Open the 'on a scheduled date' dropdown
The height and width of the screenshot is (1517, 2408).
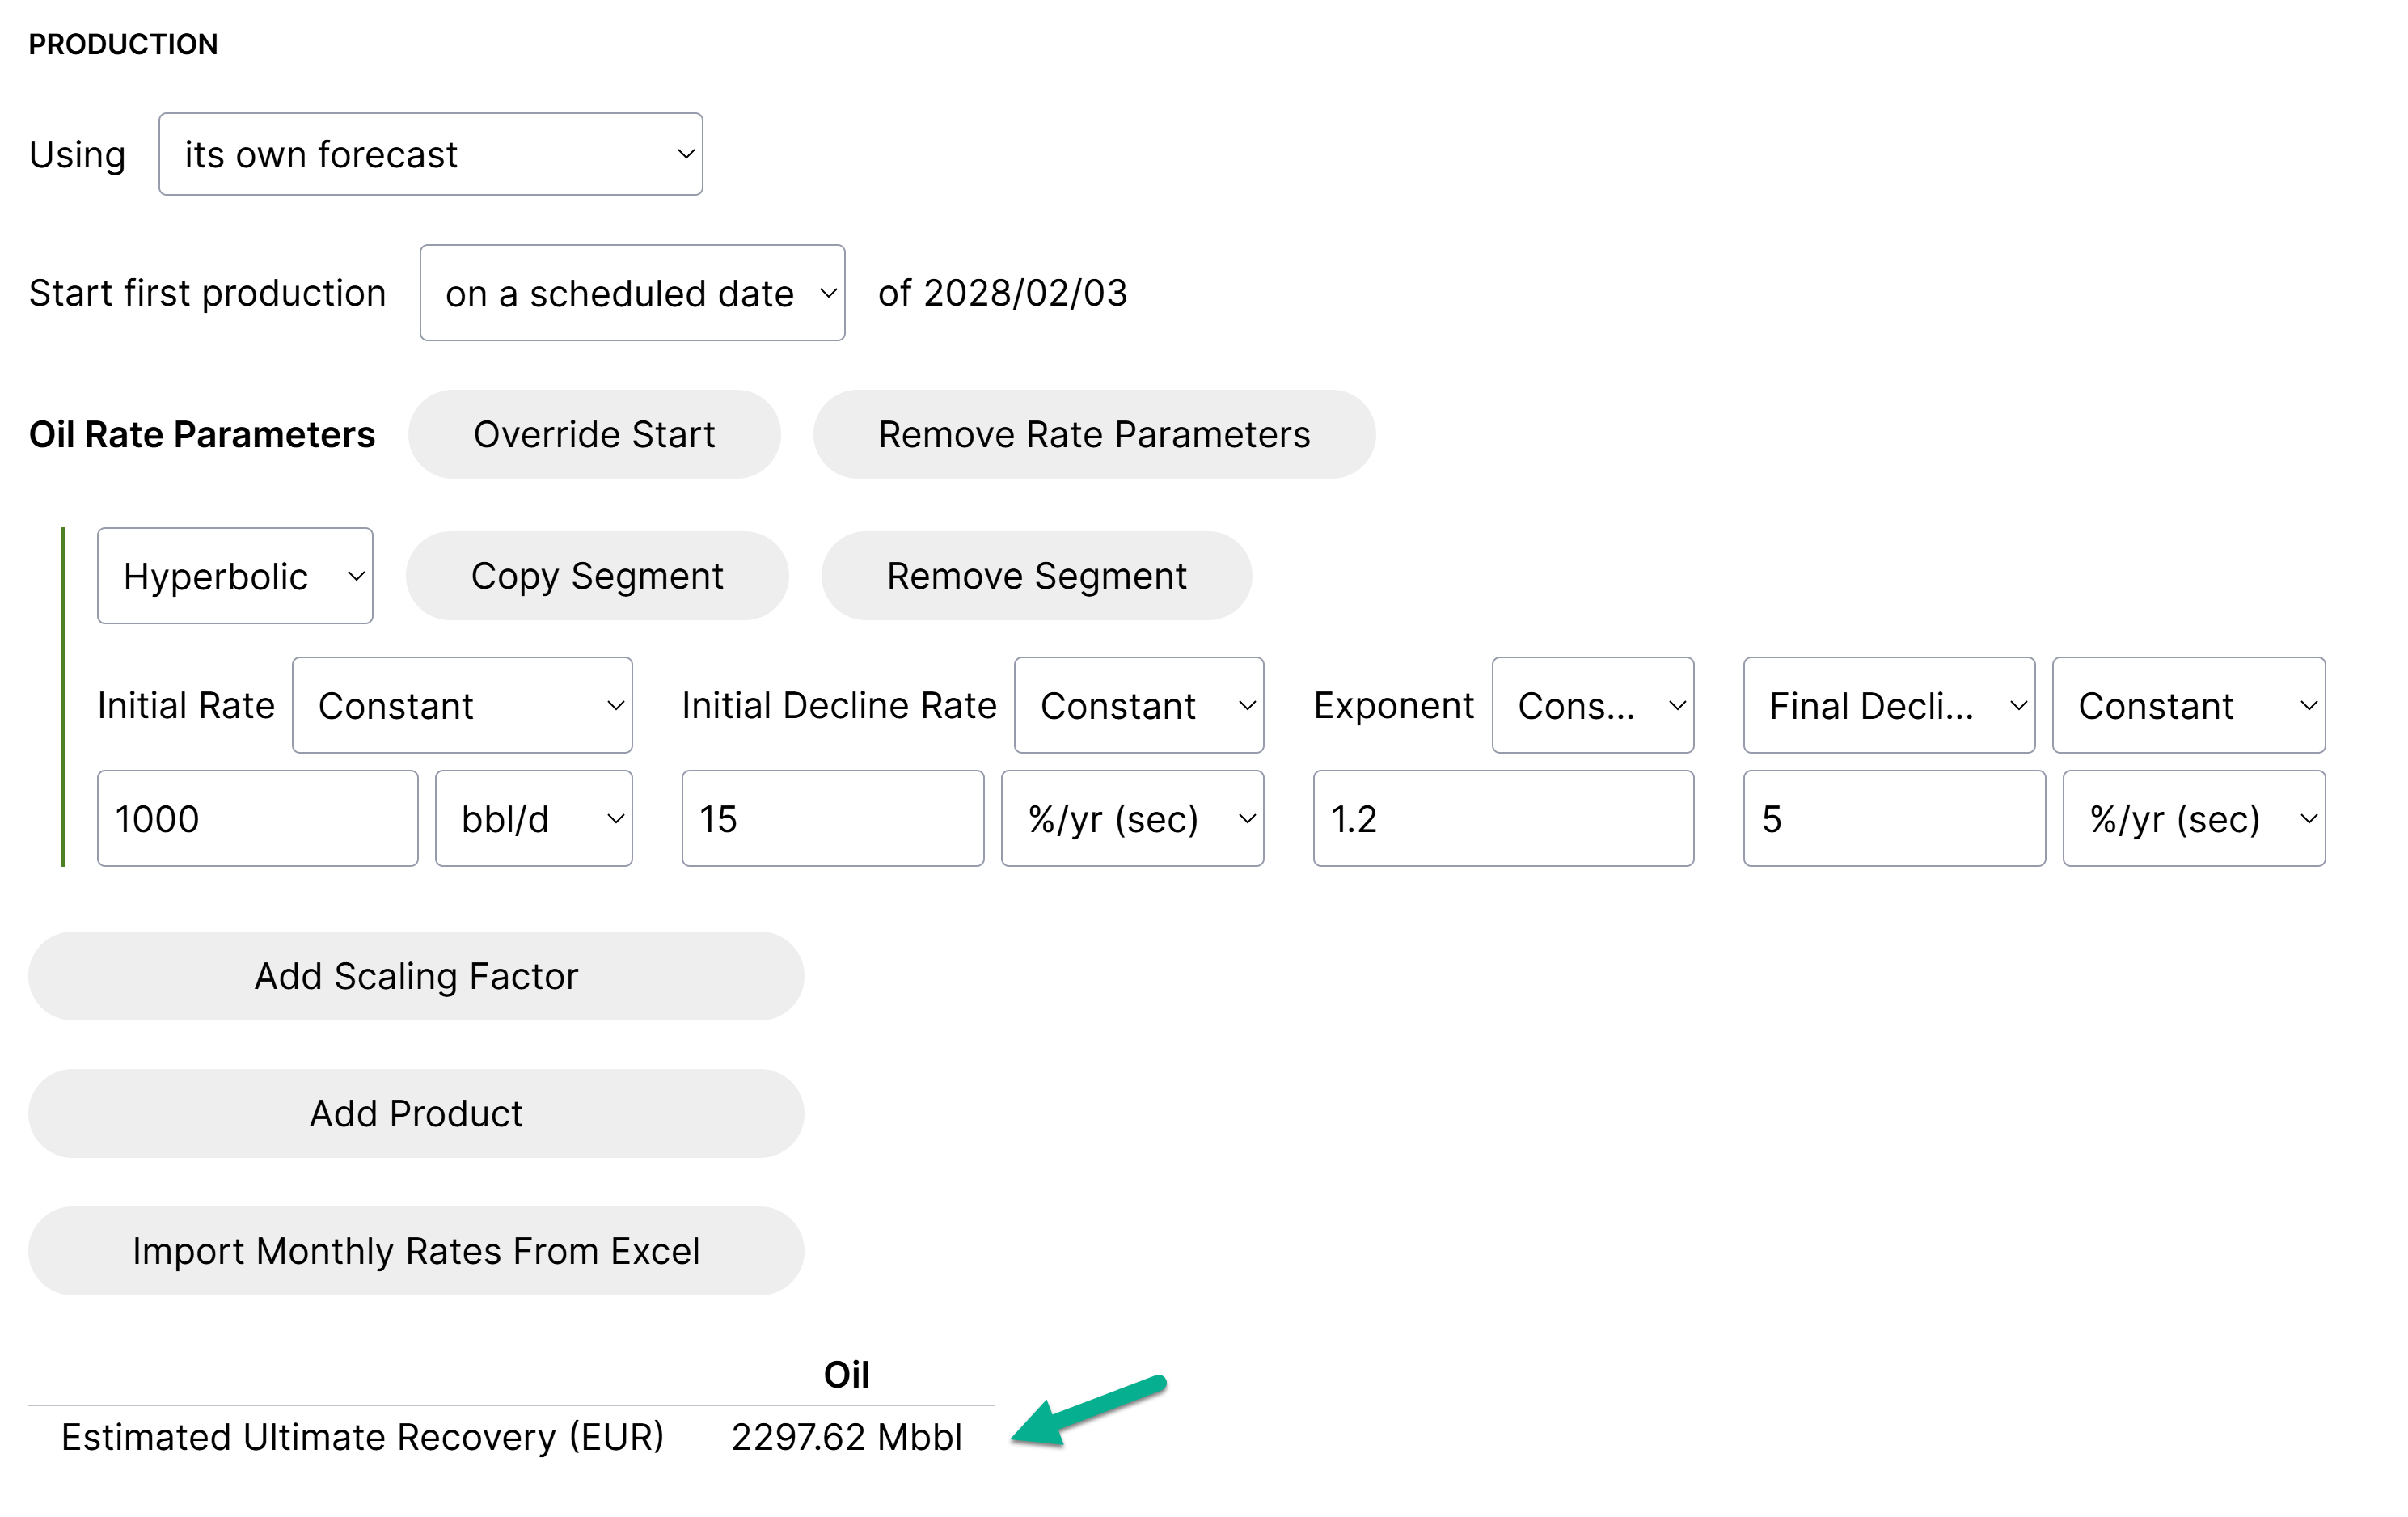click(x=632, y=293)
